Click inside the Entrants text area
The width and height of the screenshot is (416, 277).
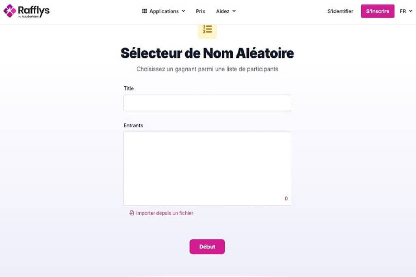(x=207, y=167)
